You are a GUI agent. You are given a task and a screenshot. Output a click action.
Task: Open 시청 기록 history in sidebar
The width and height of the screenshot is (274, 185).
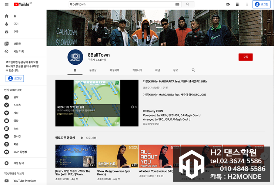tap(23, 51)
